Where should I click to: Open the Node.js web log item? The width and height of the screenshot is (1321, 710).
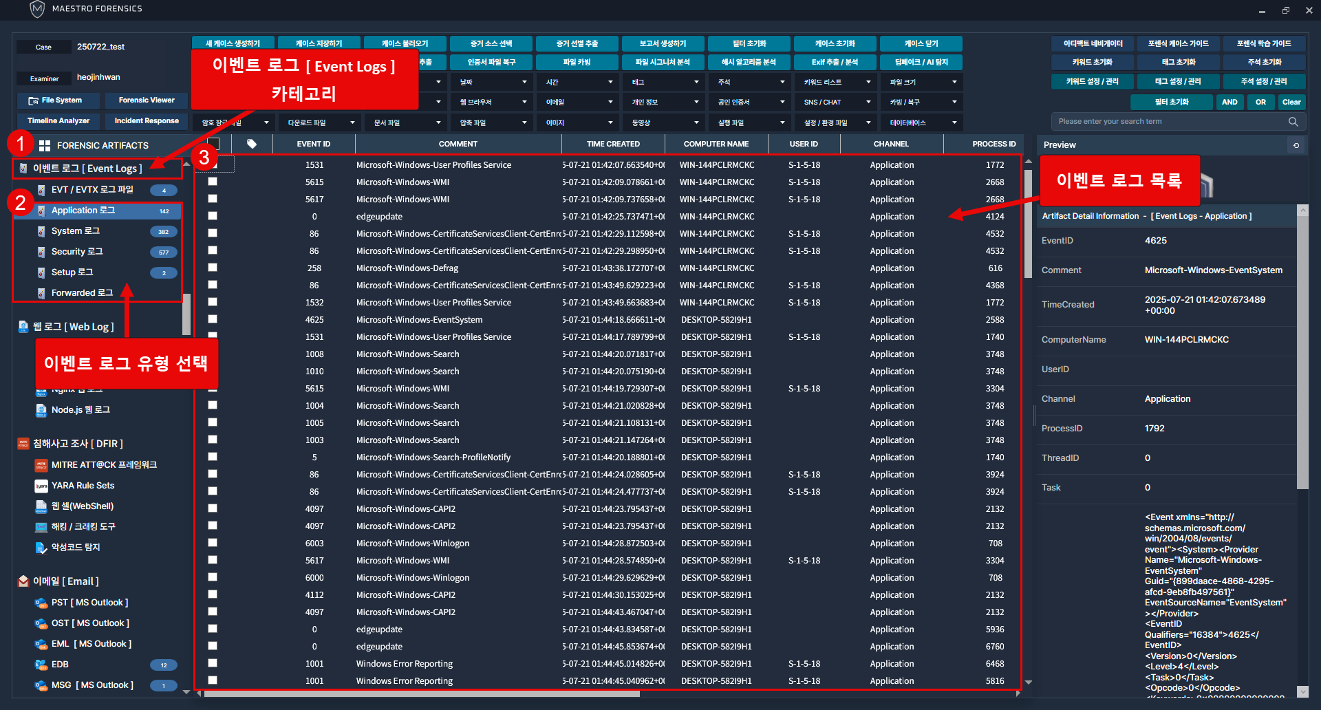pos(80,410)
